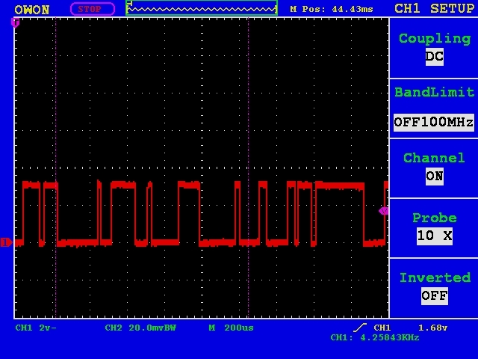Image resolution: width=478 pixels, height=359 pixels.
Task: Click the longest high pulse of the red waveform
Action: pos(340,185)
